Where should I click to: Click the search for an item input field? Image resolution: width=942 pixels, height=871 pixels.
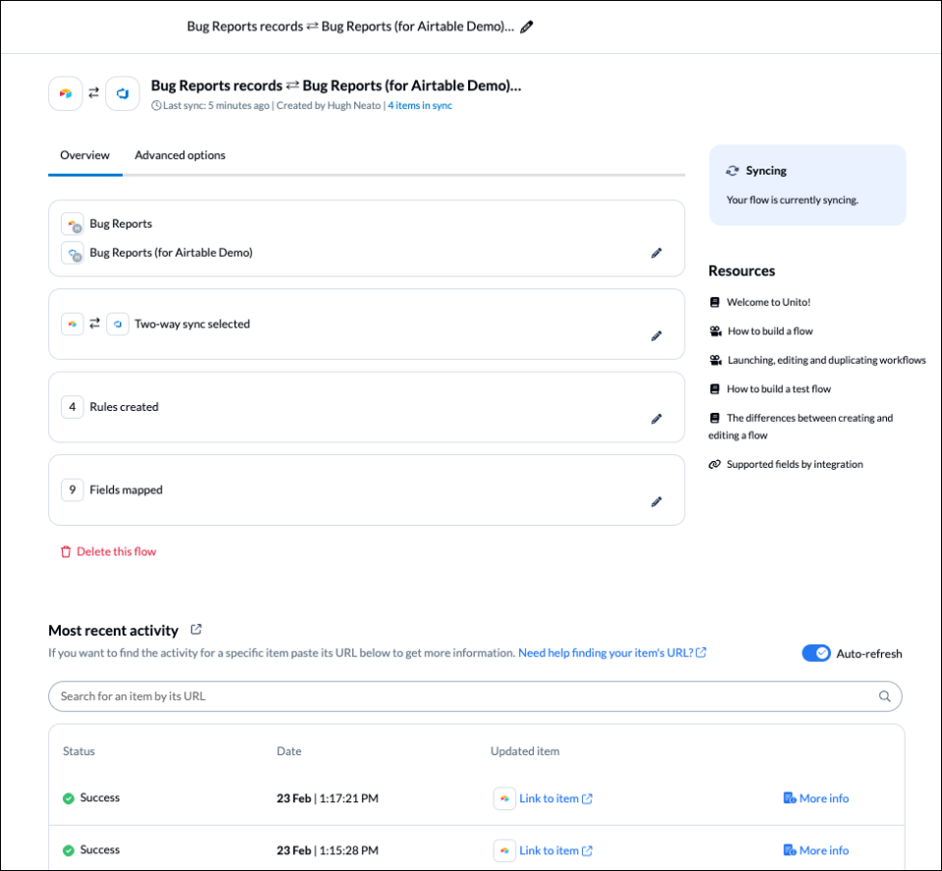pos(392,695)
